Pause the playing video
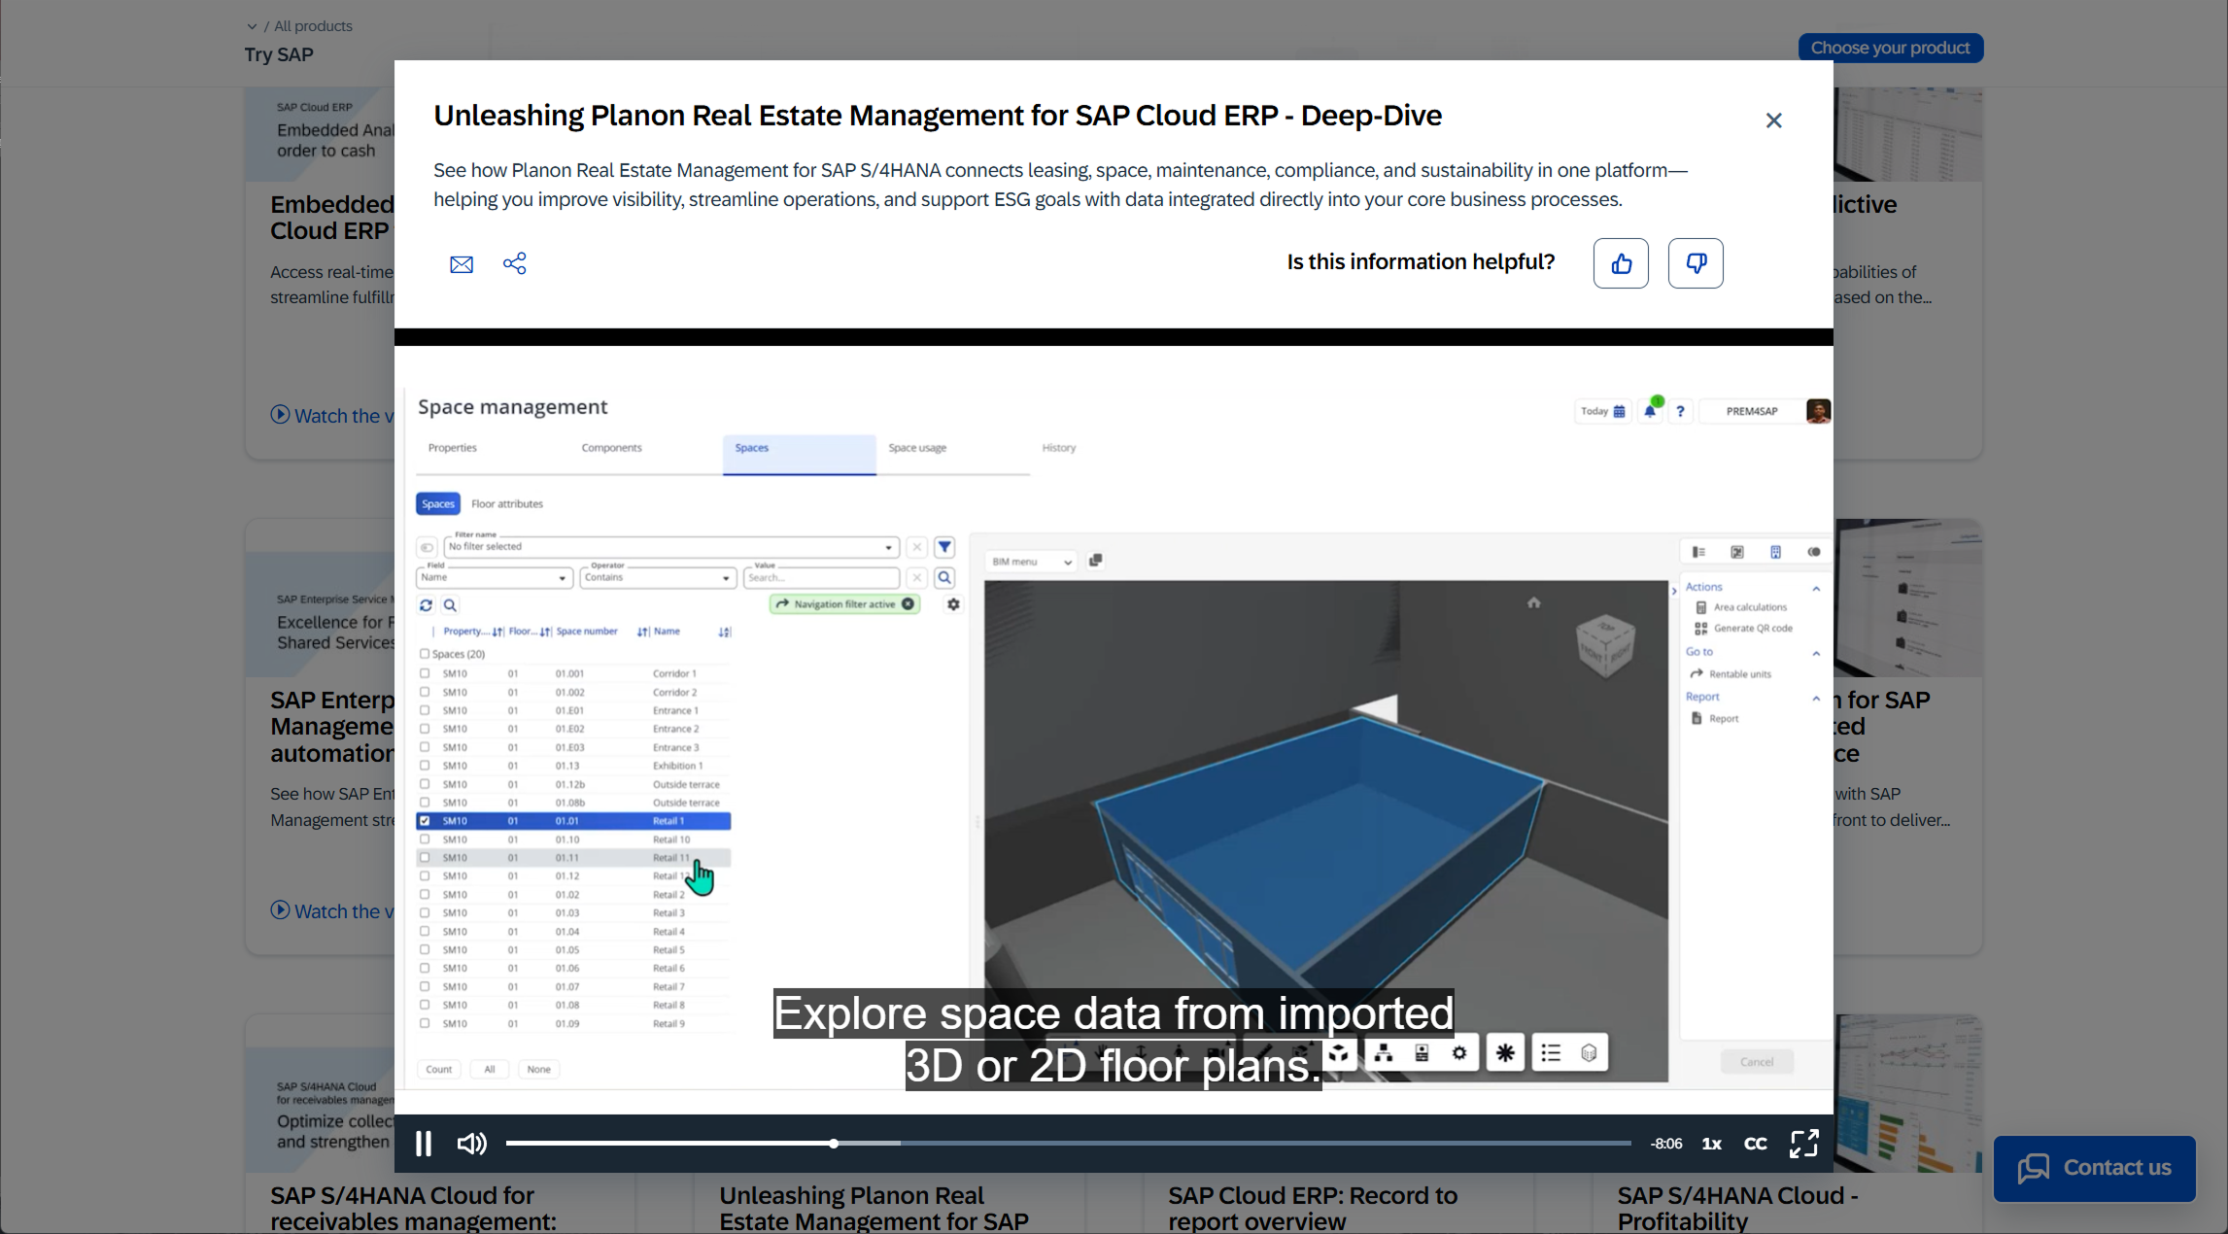The width and height of the screenshot is (2228, 1234). pos(424,1144)
